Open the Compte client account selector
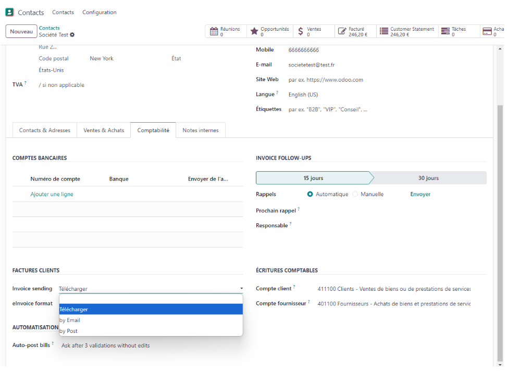 pyautogui.click(x=394, y=289)
